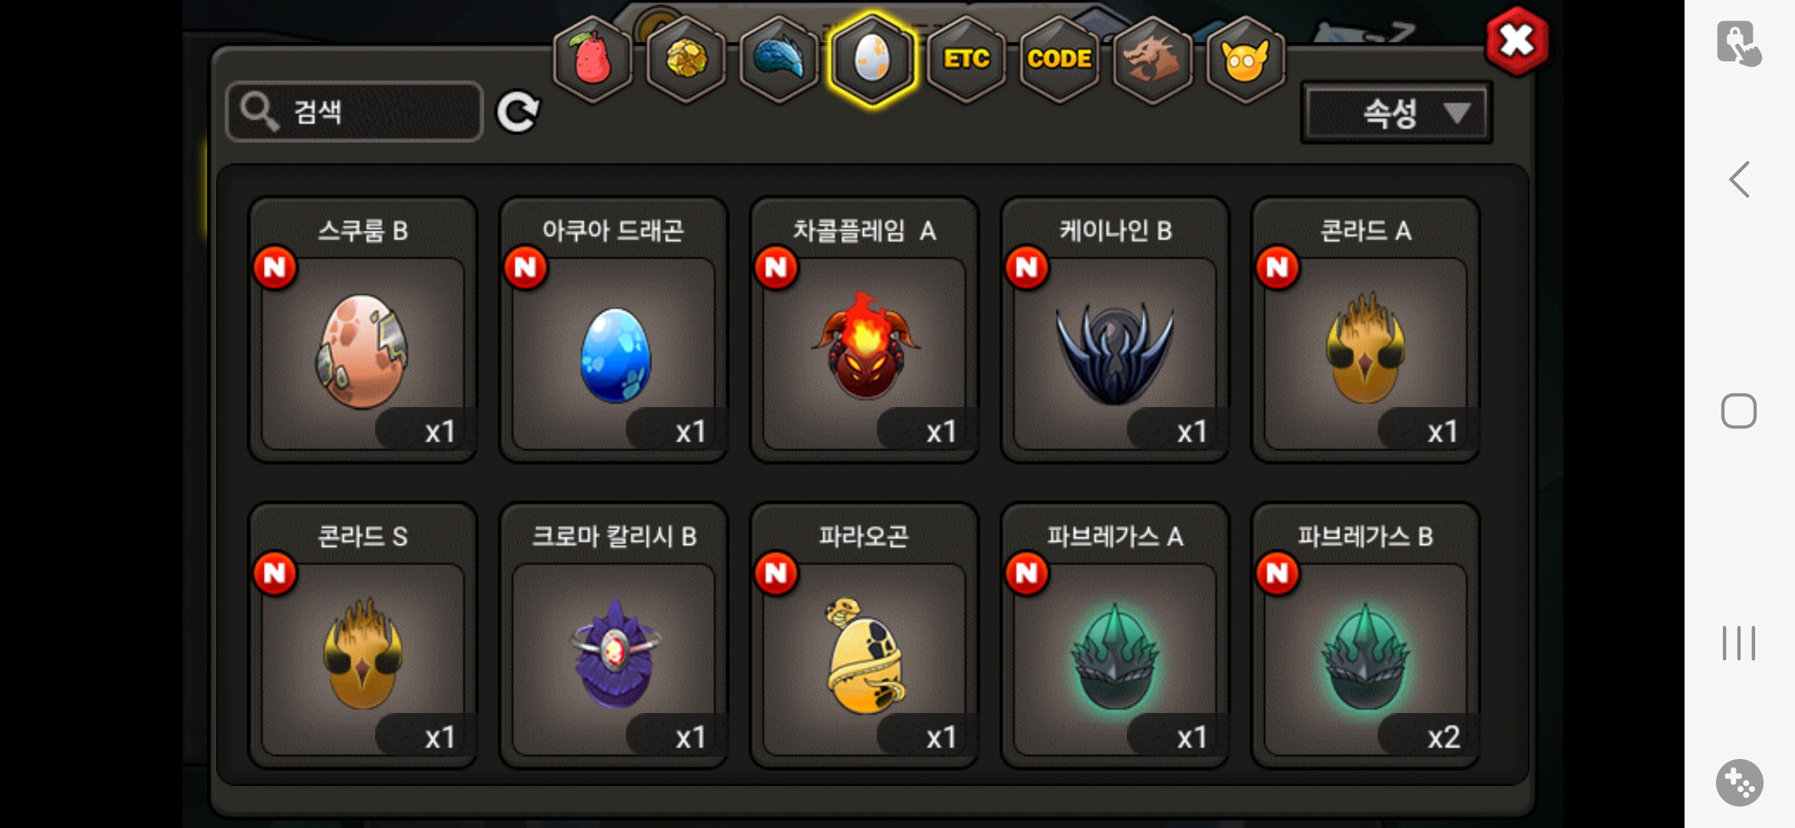Open the ETC items tab
1795x828 pixels.
point(967,58)
